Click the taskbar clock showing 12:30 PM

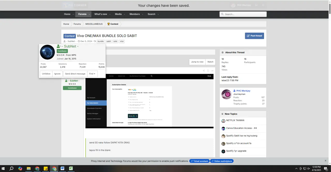pos(316,169)
